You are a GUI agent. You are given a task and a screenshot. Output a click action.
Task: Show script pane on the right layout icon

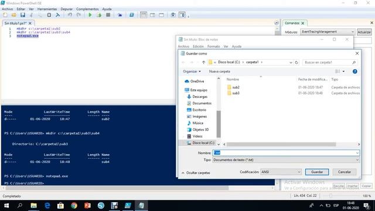pos(152,15)
